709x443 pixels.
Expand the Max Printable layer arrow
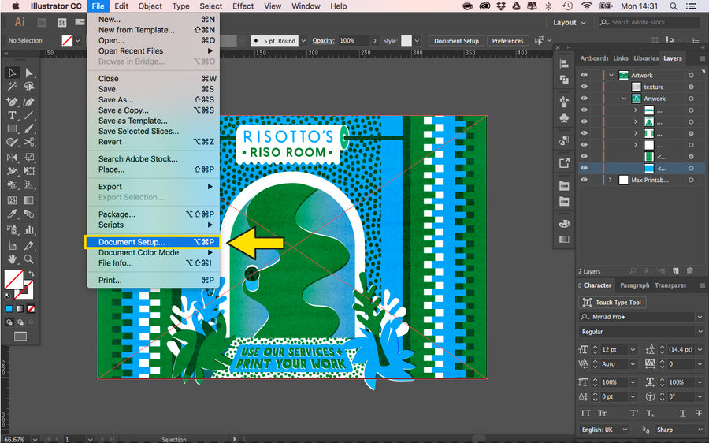point(610,181)
